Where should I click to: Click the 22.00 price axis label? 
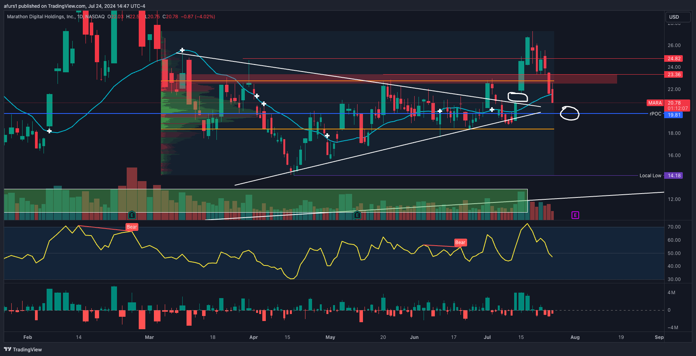(x=674, y=89)
